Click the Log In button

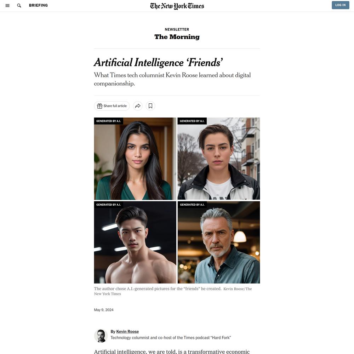point(340,5)
